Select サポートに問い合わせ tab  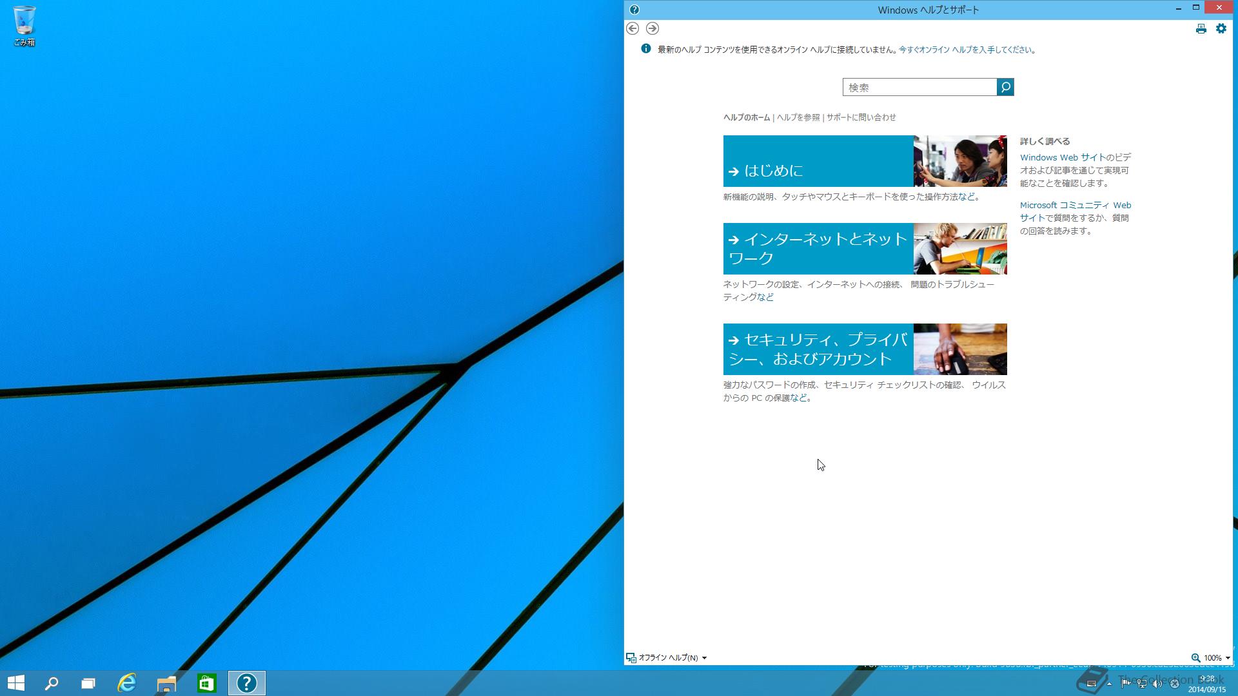click(861, 117)
